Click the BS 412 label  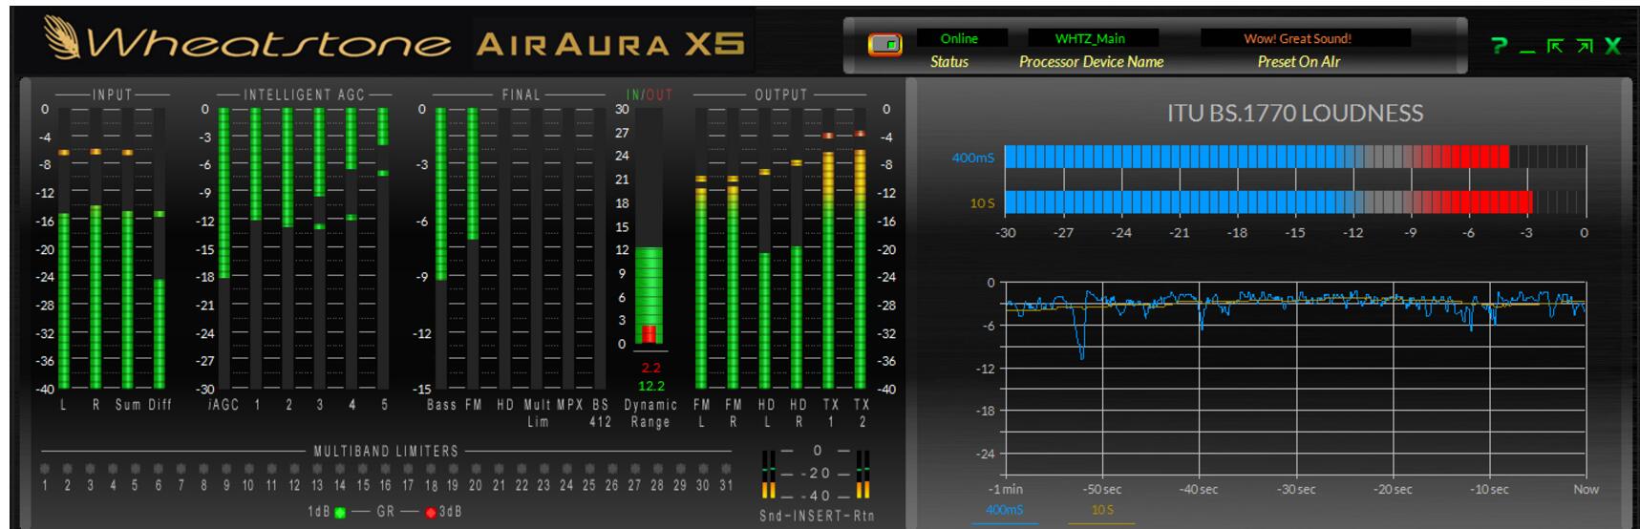coord(600,413)
